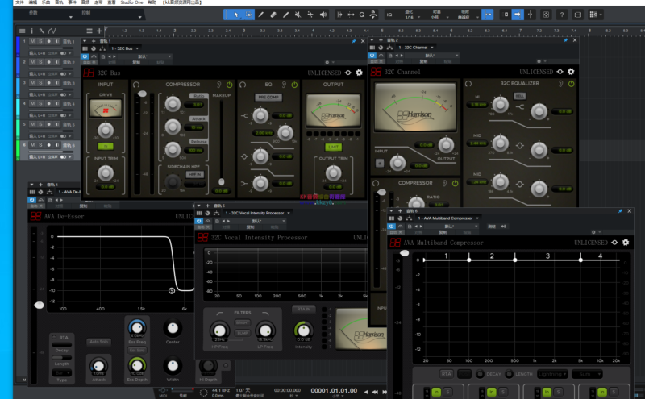Open quantize 1/16 value dropdown

[412, 17]
